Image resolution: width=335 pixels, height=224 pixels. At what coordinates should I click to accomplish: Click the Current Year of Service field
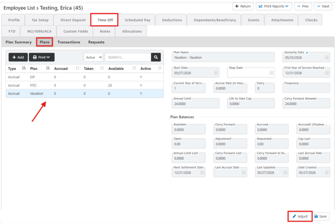(x=188, y=88)
